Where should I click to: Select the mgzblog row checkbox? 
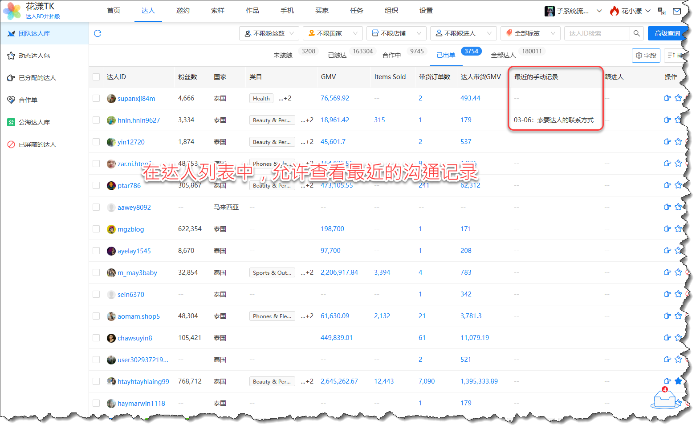click(x=96, y=229)
